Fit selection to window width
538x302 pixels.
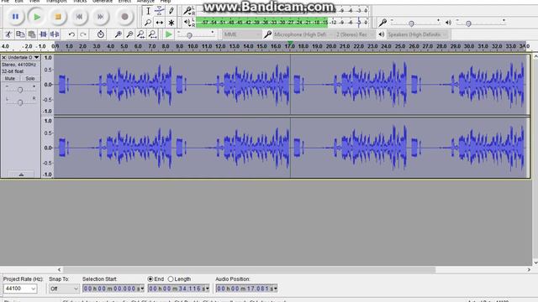[141, 34]
